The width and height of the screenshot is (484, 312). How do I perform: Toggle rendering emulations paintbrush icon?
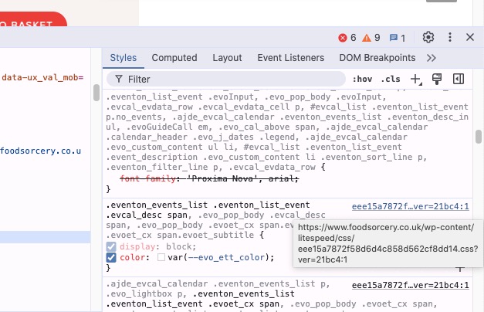click(x=437, y=79)
